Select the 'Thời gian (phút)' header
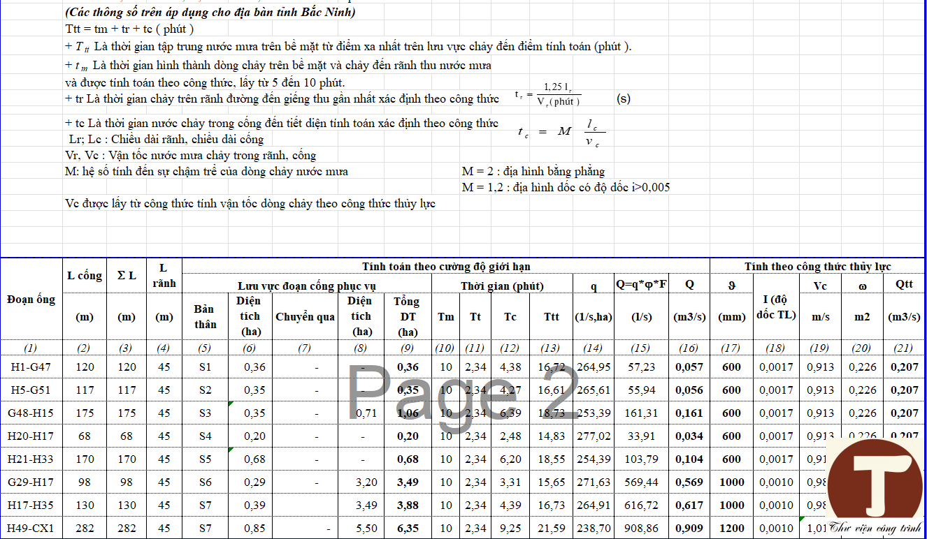 (502, 286)
